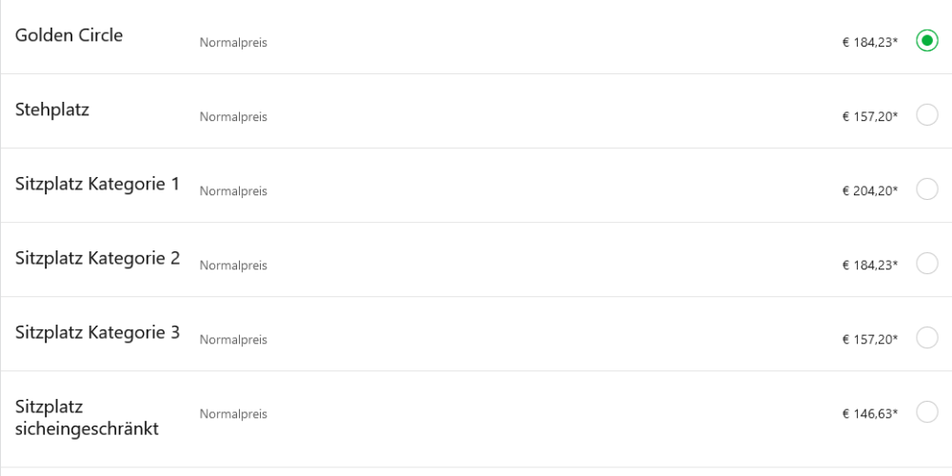Click the Sitzplatz Kategorie 3 label
The image size is (952, 476).
click(x=97, y=332)
